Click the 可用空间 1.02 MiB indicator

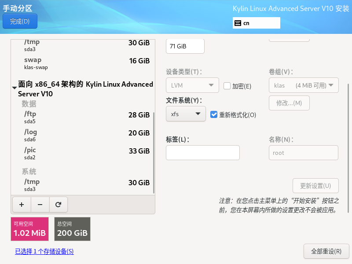(x=29, y=229)
